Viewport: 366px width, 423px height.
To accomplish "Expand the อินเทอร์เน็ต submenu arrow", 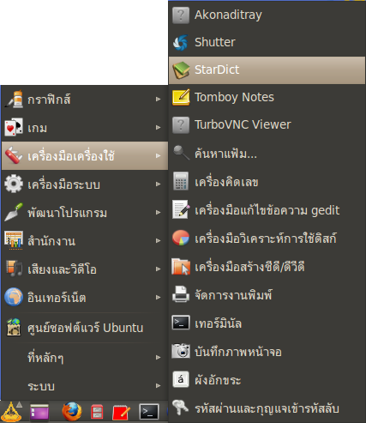I will coord(158,297).
